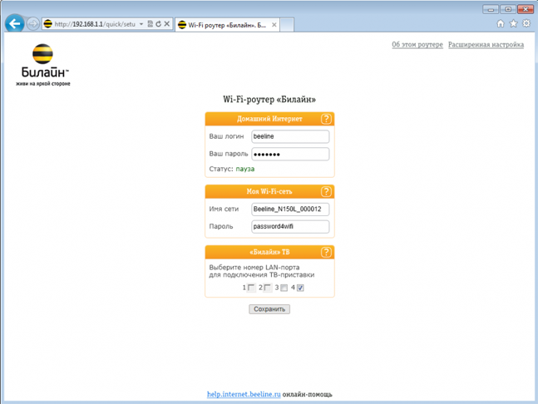Click the Beeline favicon in address bar
Viewport: 538px width, 404px height.
tap(48, 24)
